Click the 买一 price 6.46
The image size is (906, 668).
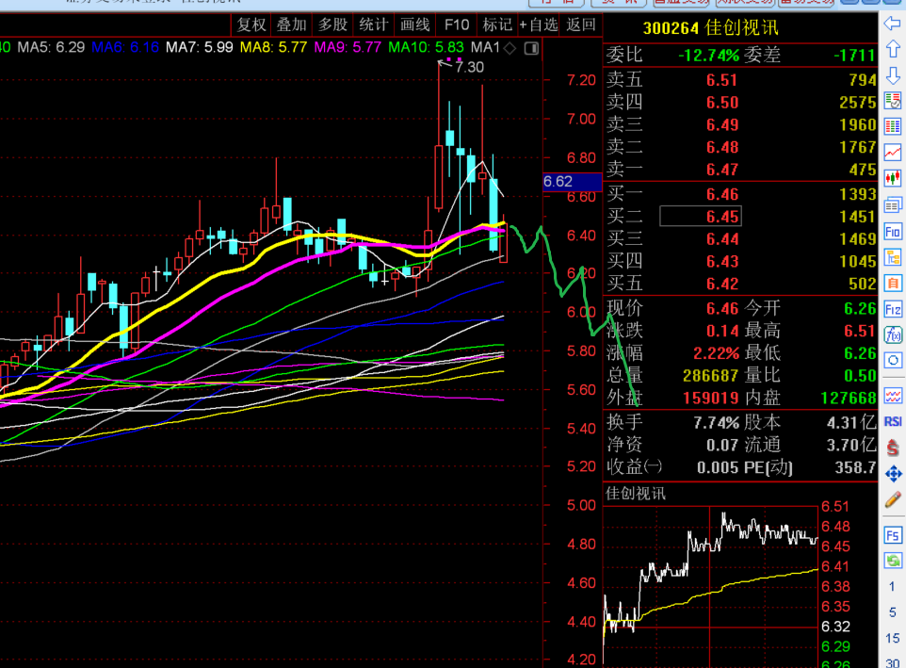click(722, 194)
